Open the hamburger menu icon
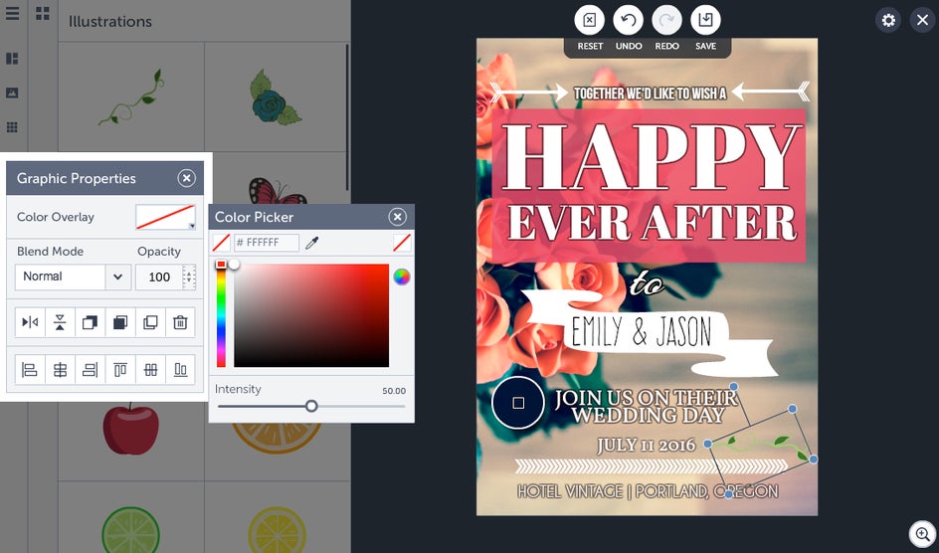This screenshot has height=553, width=939. 12,13
